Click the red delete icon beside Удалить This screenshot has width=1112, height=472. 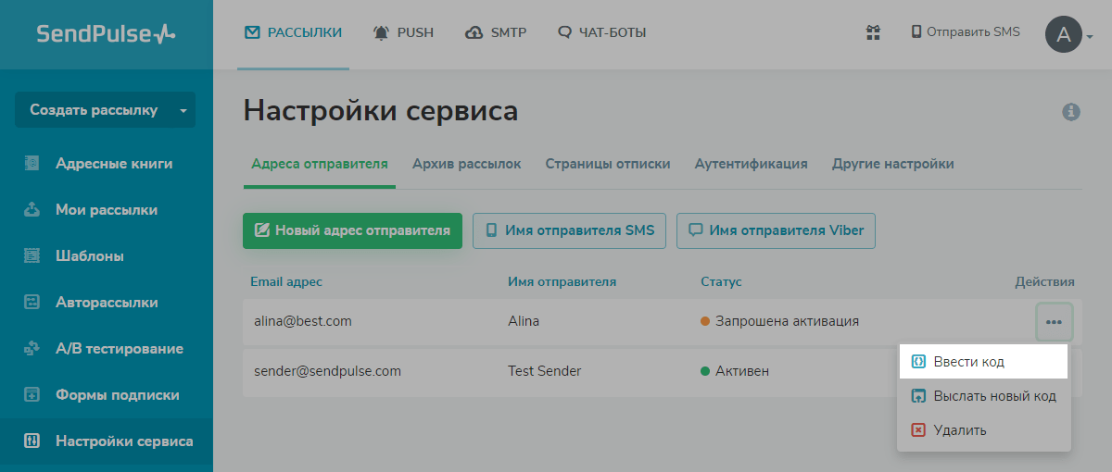pos(918,430)
